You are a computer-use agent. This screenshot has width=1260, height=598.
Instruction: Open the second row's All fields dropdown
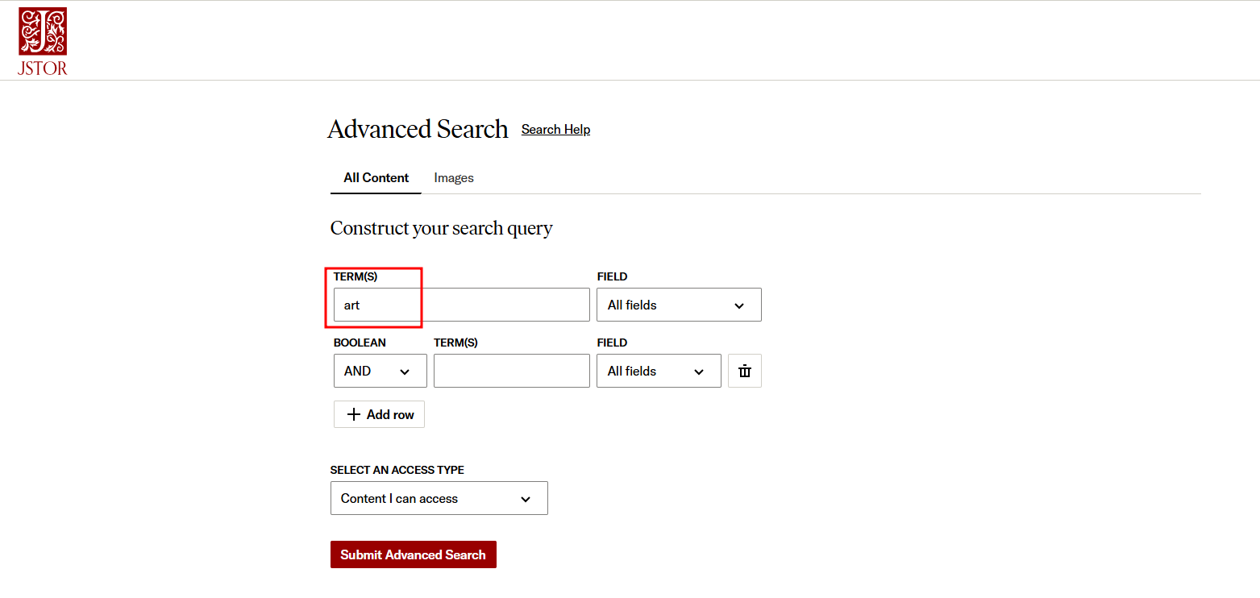click(658, 371)
